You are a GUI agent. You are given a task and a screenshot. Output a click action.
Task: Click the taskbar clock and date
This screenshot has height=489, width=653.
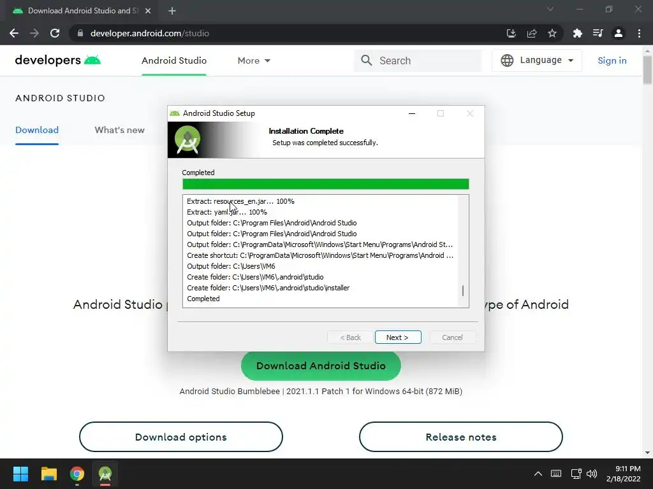(x=624, y=474)
